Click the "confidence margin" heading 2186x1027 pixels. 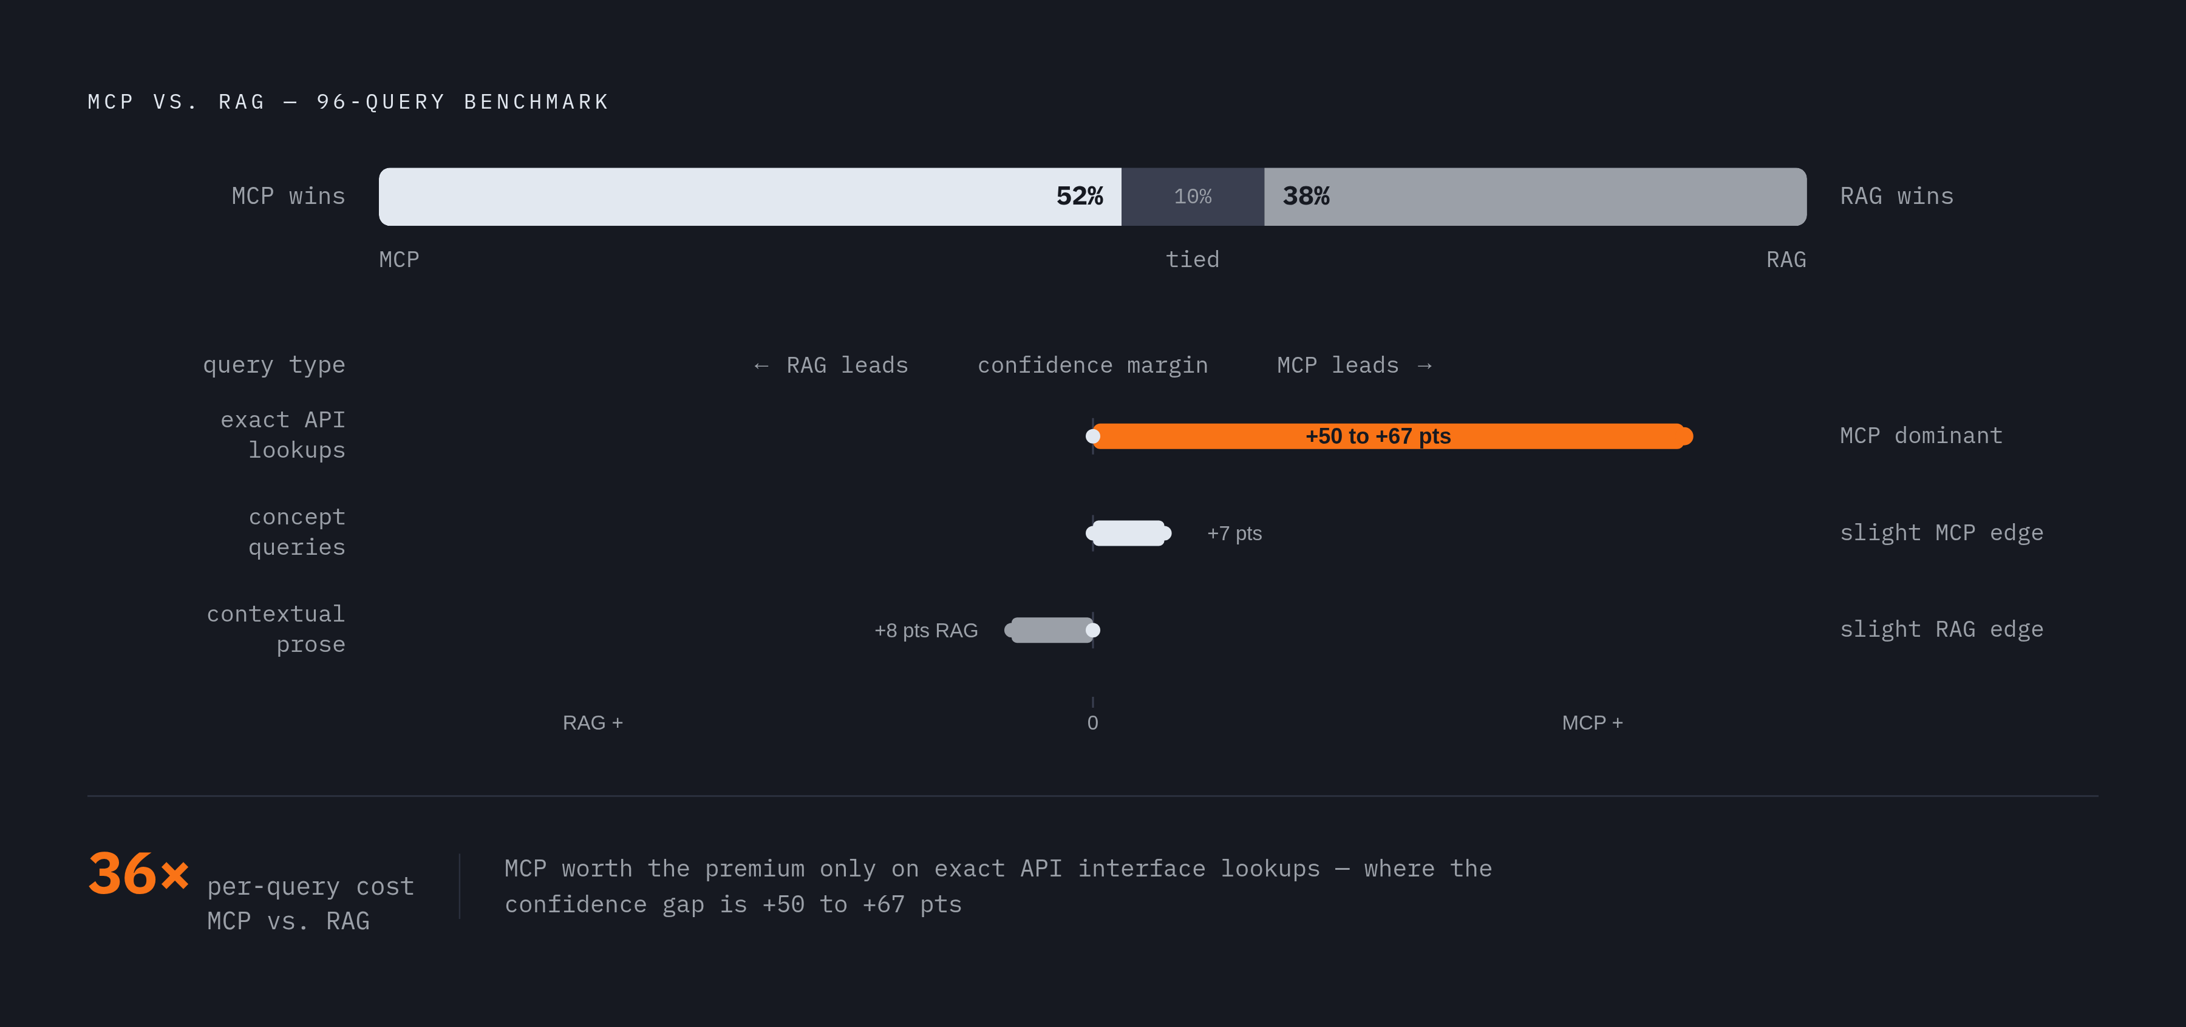point(1092,365)
